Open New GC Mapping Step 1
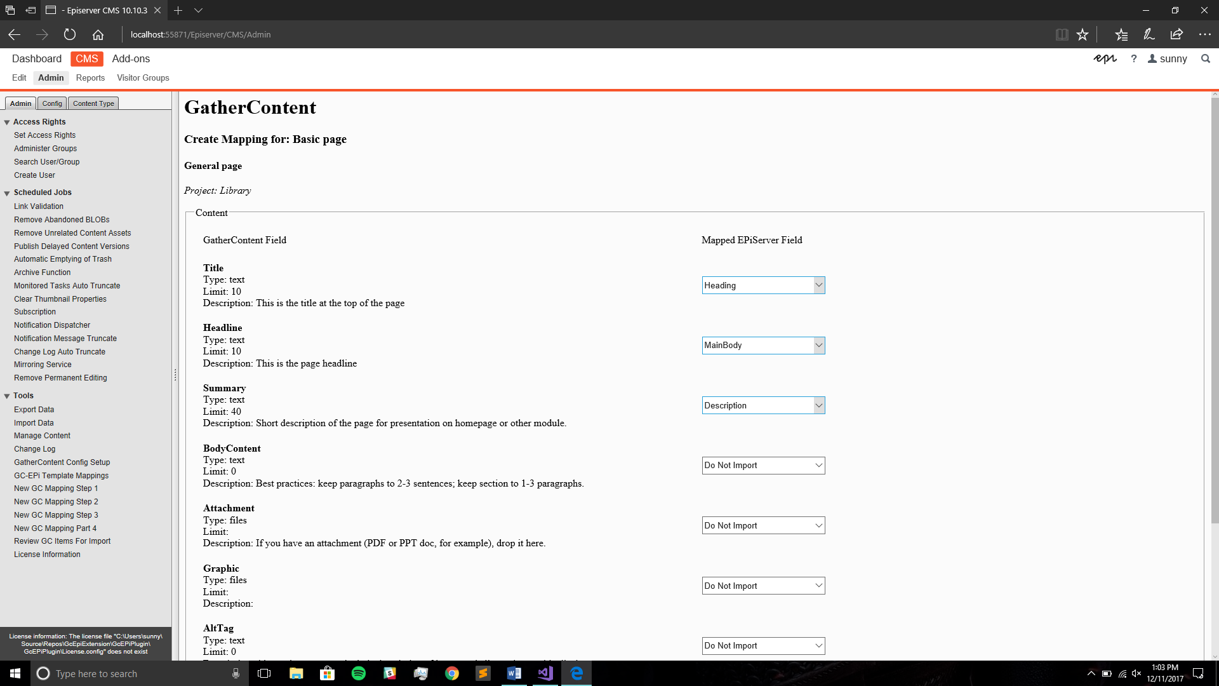 [x=56, y=488]
